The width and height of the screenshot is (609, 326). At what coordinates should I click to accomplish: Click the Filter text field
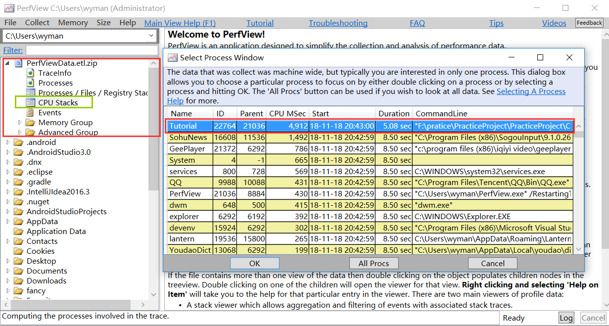(92, 50)
